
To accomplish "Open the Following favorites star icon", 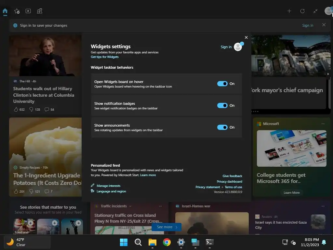I will [x=17, y=11].
